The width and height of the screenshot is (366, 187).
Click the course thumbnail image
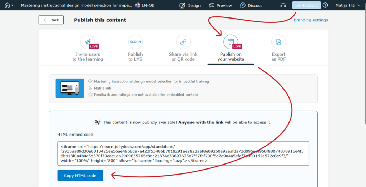click(70, 88)
